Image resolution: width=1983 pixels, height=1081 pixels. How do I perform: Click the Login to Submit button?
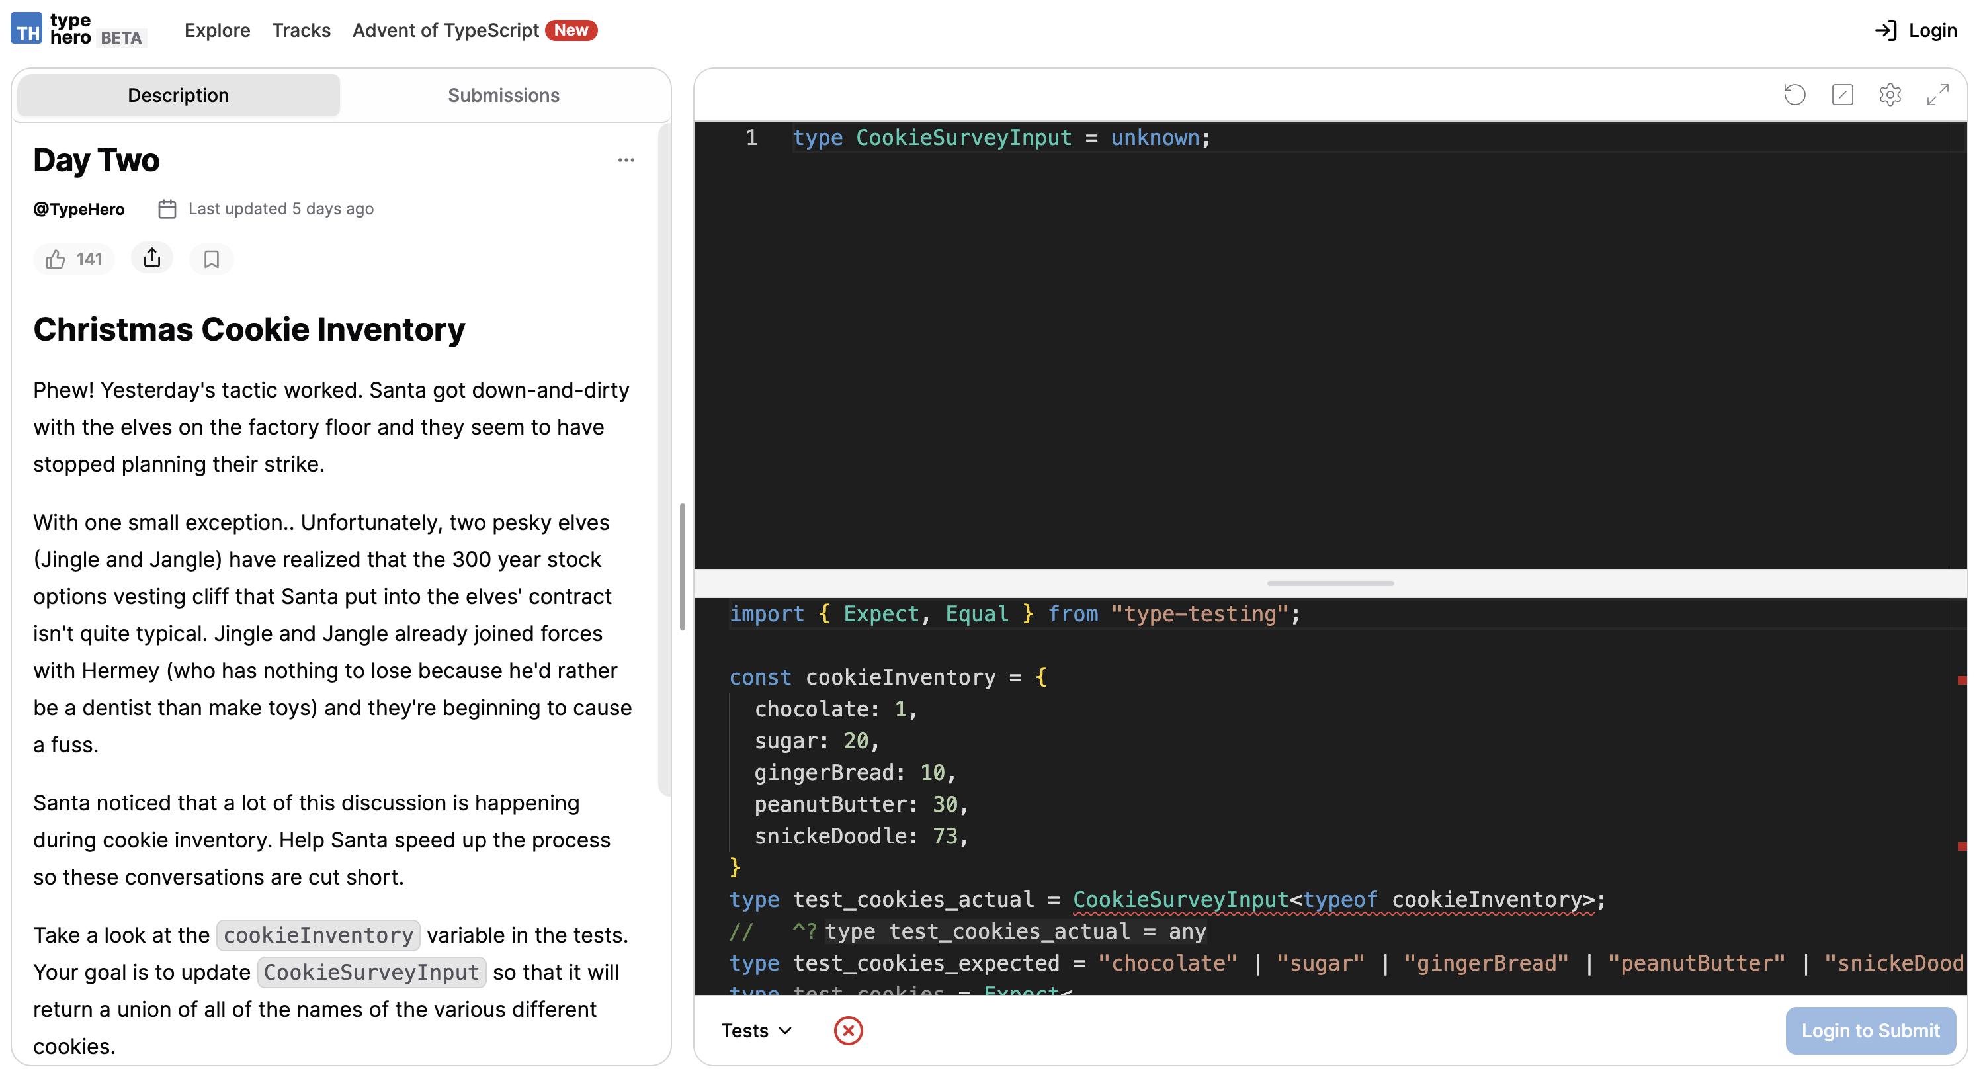(1871, 1030)
